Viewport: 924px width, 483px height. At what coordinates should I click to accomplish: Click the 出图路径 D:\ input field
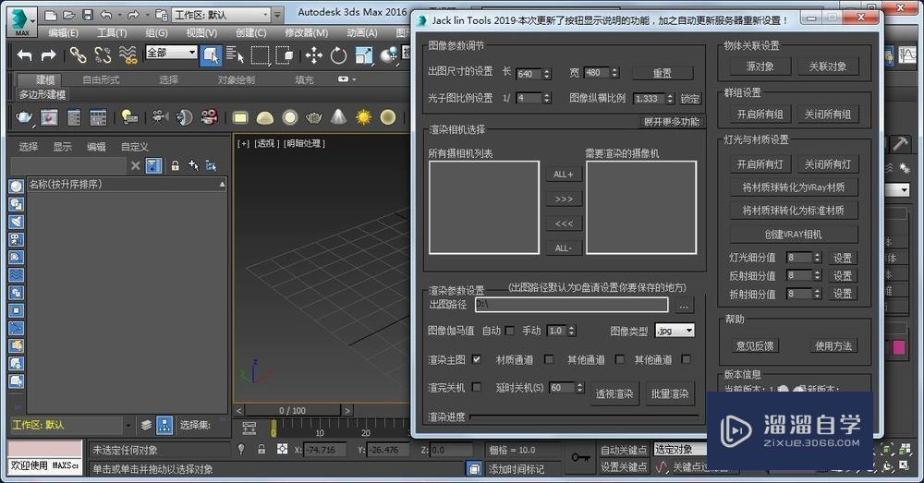click(x=571, y=305)
